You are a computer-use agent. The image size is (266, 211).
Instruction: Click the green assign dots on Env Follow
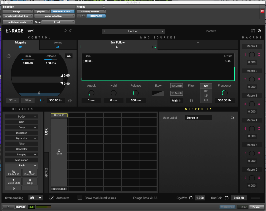pyautogui.click(x=155, y=47)
